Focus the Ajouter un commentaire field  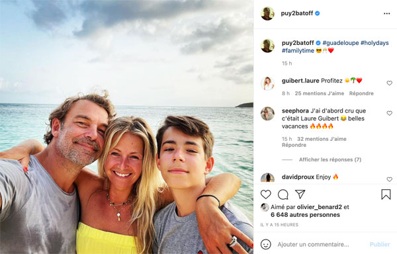(313, 244)
